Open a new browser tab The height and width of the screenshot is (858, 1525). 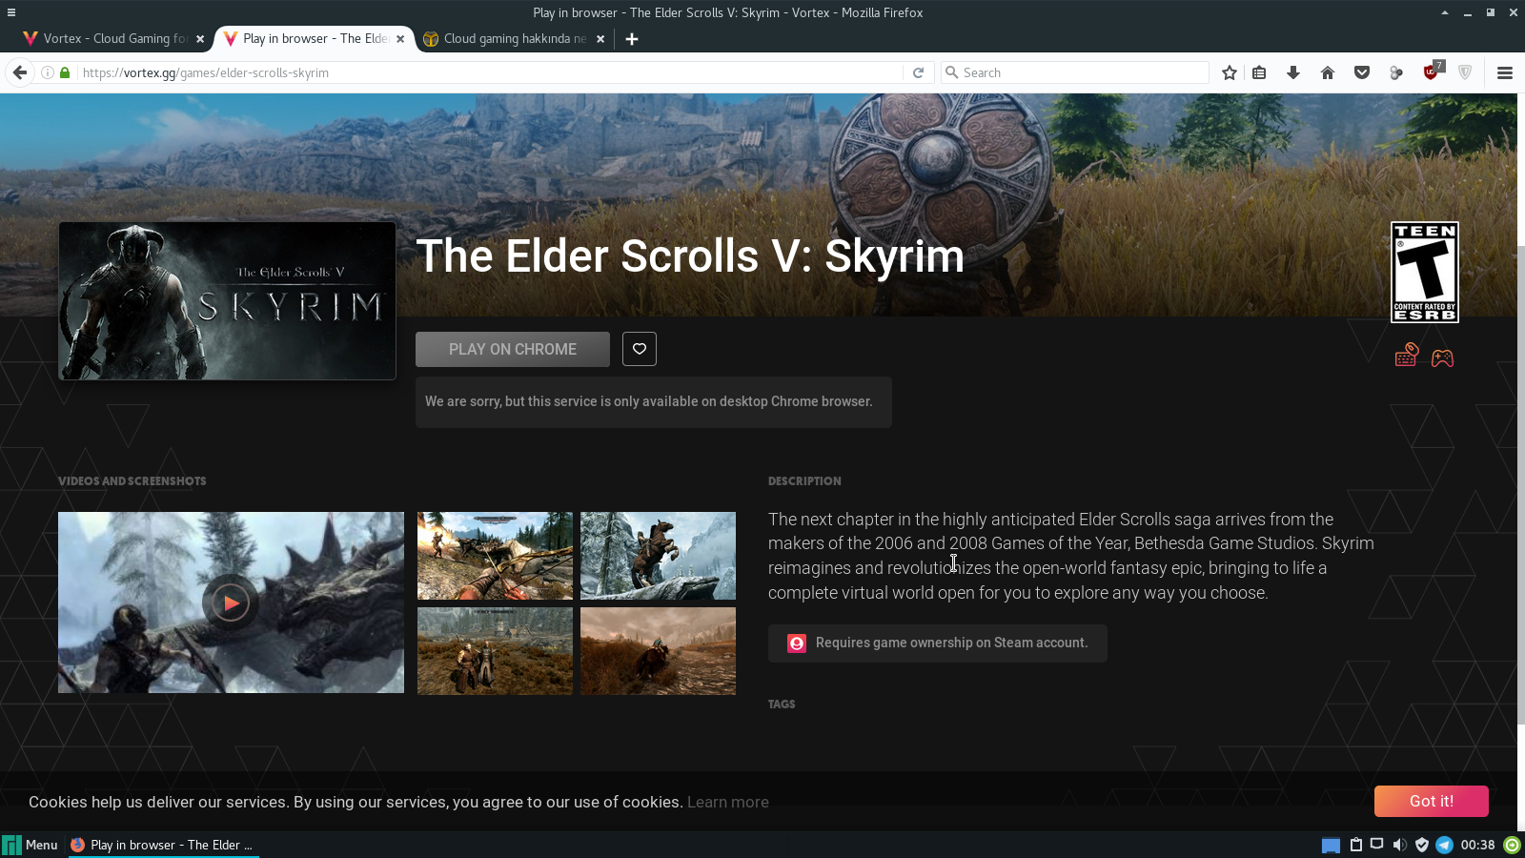tap(632, 39)
